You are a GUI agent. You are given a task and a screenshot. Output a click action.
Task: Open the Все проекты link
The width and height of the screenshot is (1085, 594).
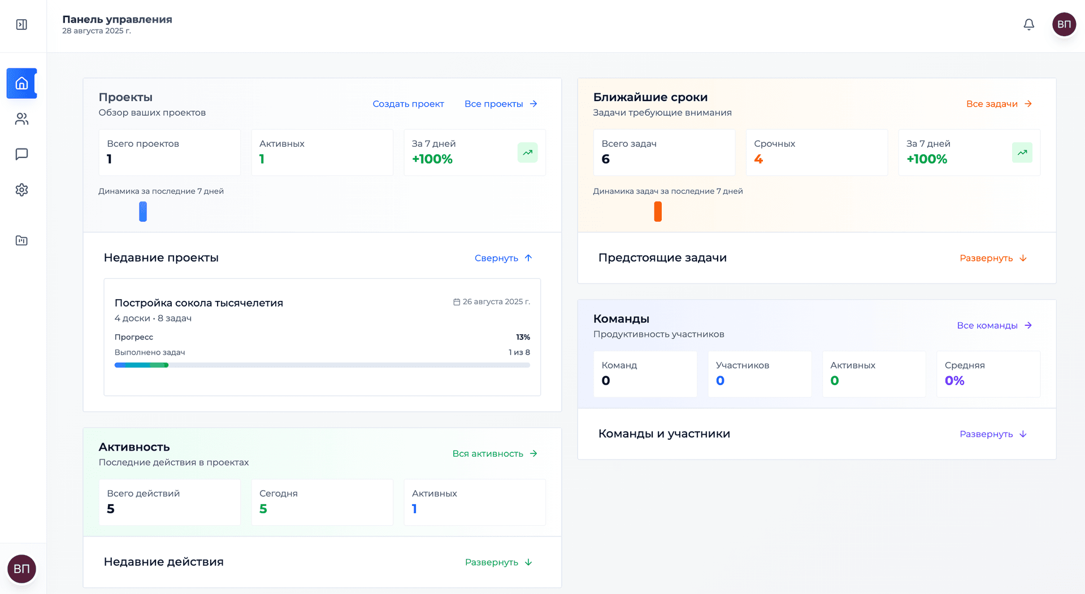pyautogui.click(x=501, y=104)
